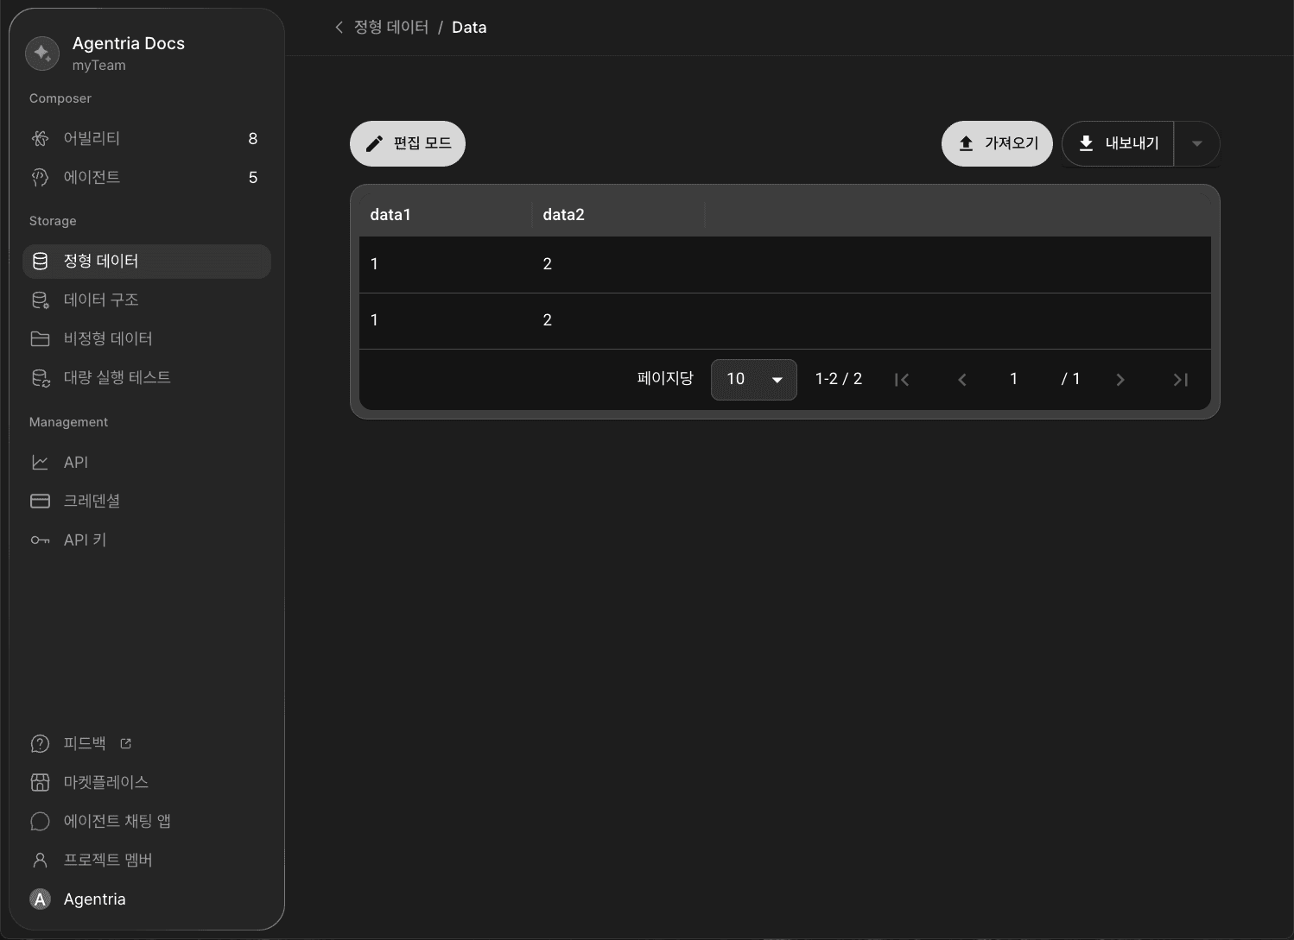Click the Agentria avatar icon with letter A
1294x940 pixels.
40,899
